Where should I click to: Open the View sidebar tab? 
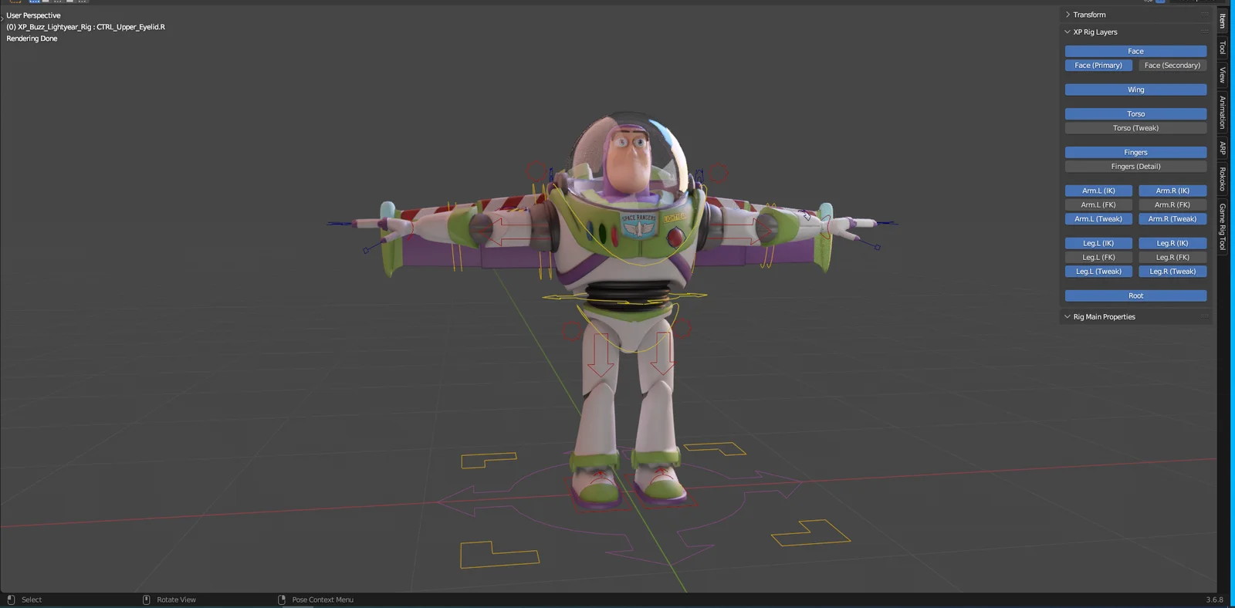1223,75
